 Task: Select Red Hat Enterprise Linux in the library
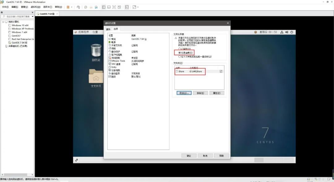[x=21, y=39]
